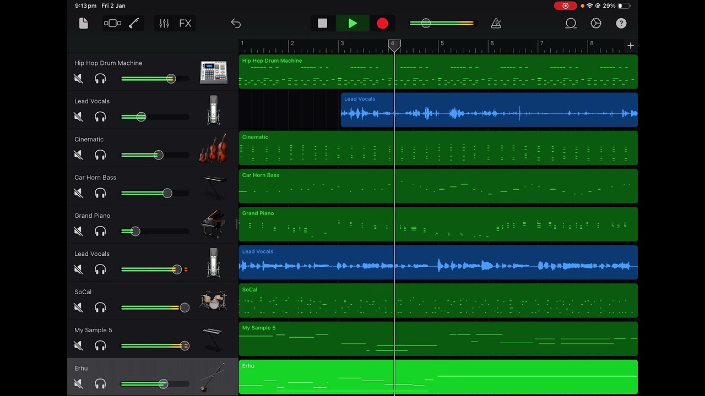
Task: Tap the 9:13 pm clock in status bar
Action: (x=86, y=5)
